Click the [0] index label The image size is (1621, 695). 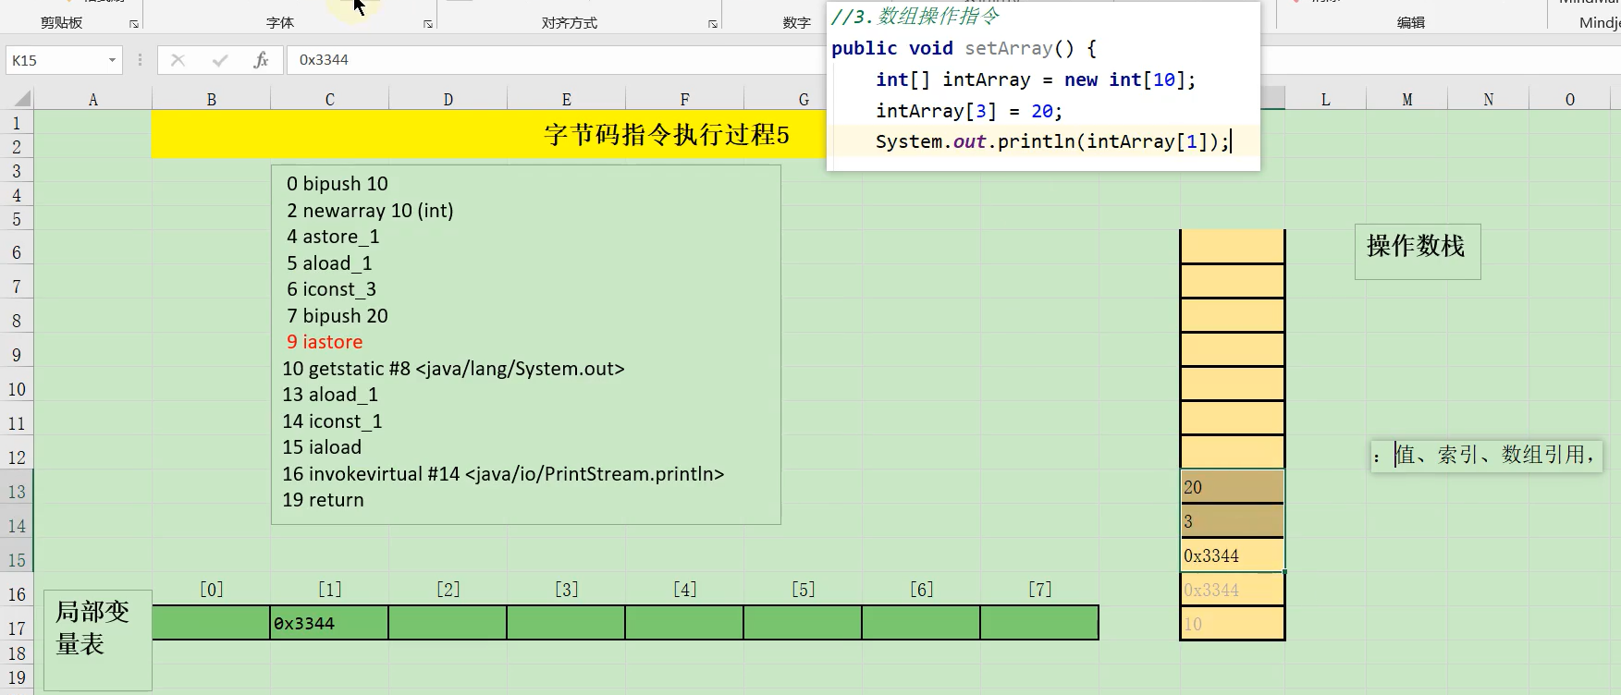[212, 590]
